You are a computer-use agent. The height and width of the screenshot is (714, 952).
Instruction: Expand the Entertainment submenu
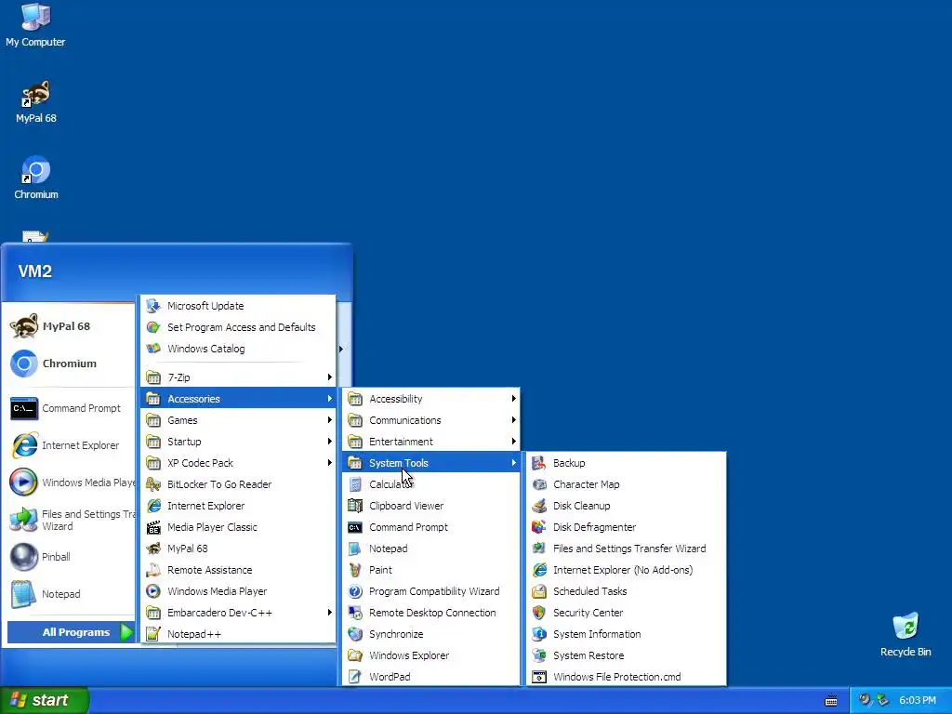431,442
